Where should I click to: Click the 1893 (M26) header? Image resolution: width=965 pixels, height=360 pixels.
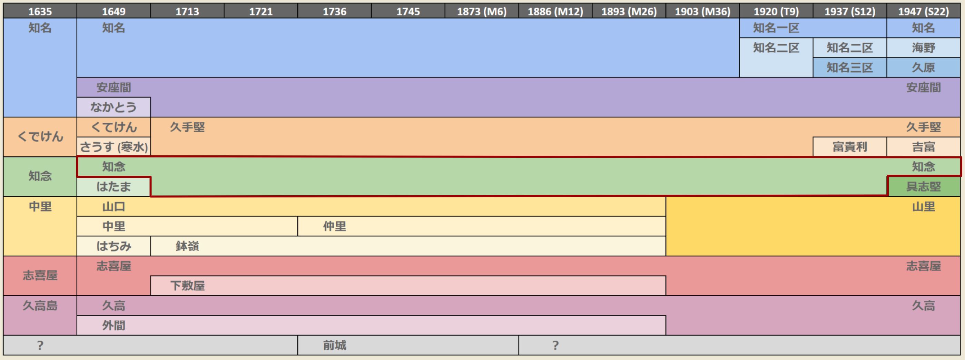(629, 11)
